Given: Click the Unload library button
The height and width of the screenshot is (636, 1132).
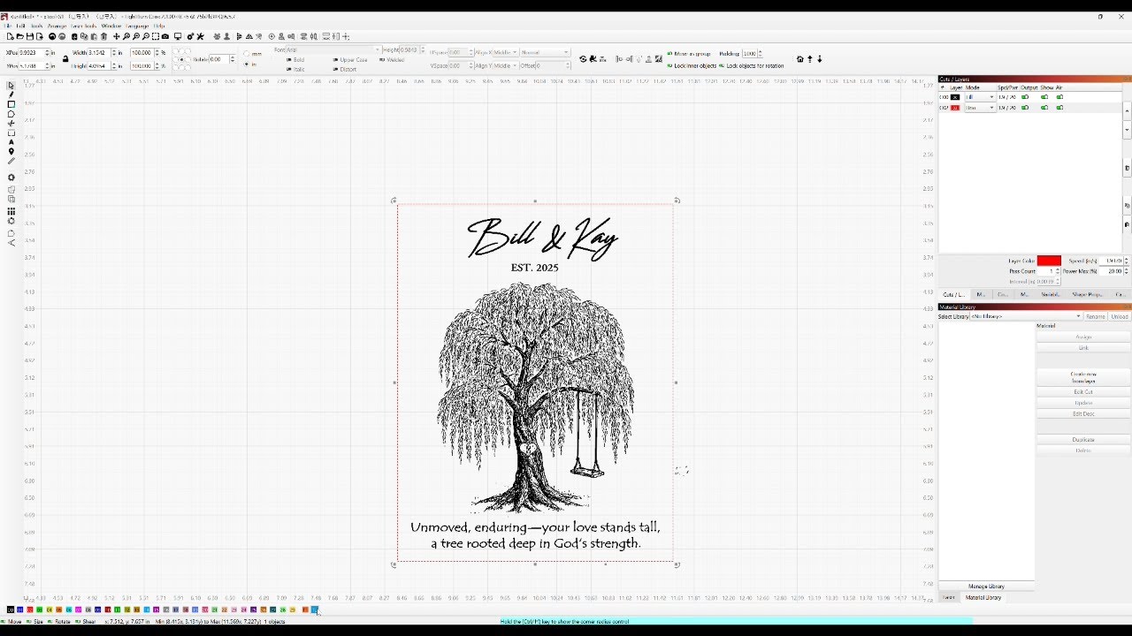Looking at the screenshot, I should click(x=1120, y=316).
